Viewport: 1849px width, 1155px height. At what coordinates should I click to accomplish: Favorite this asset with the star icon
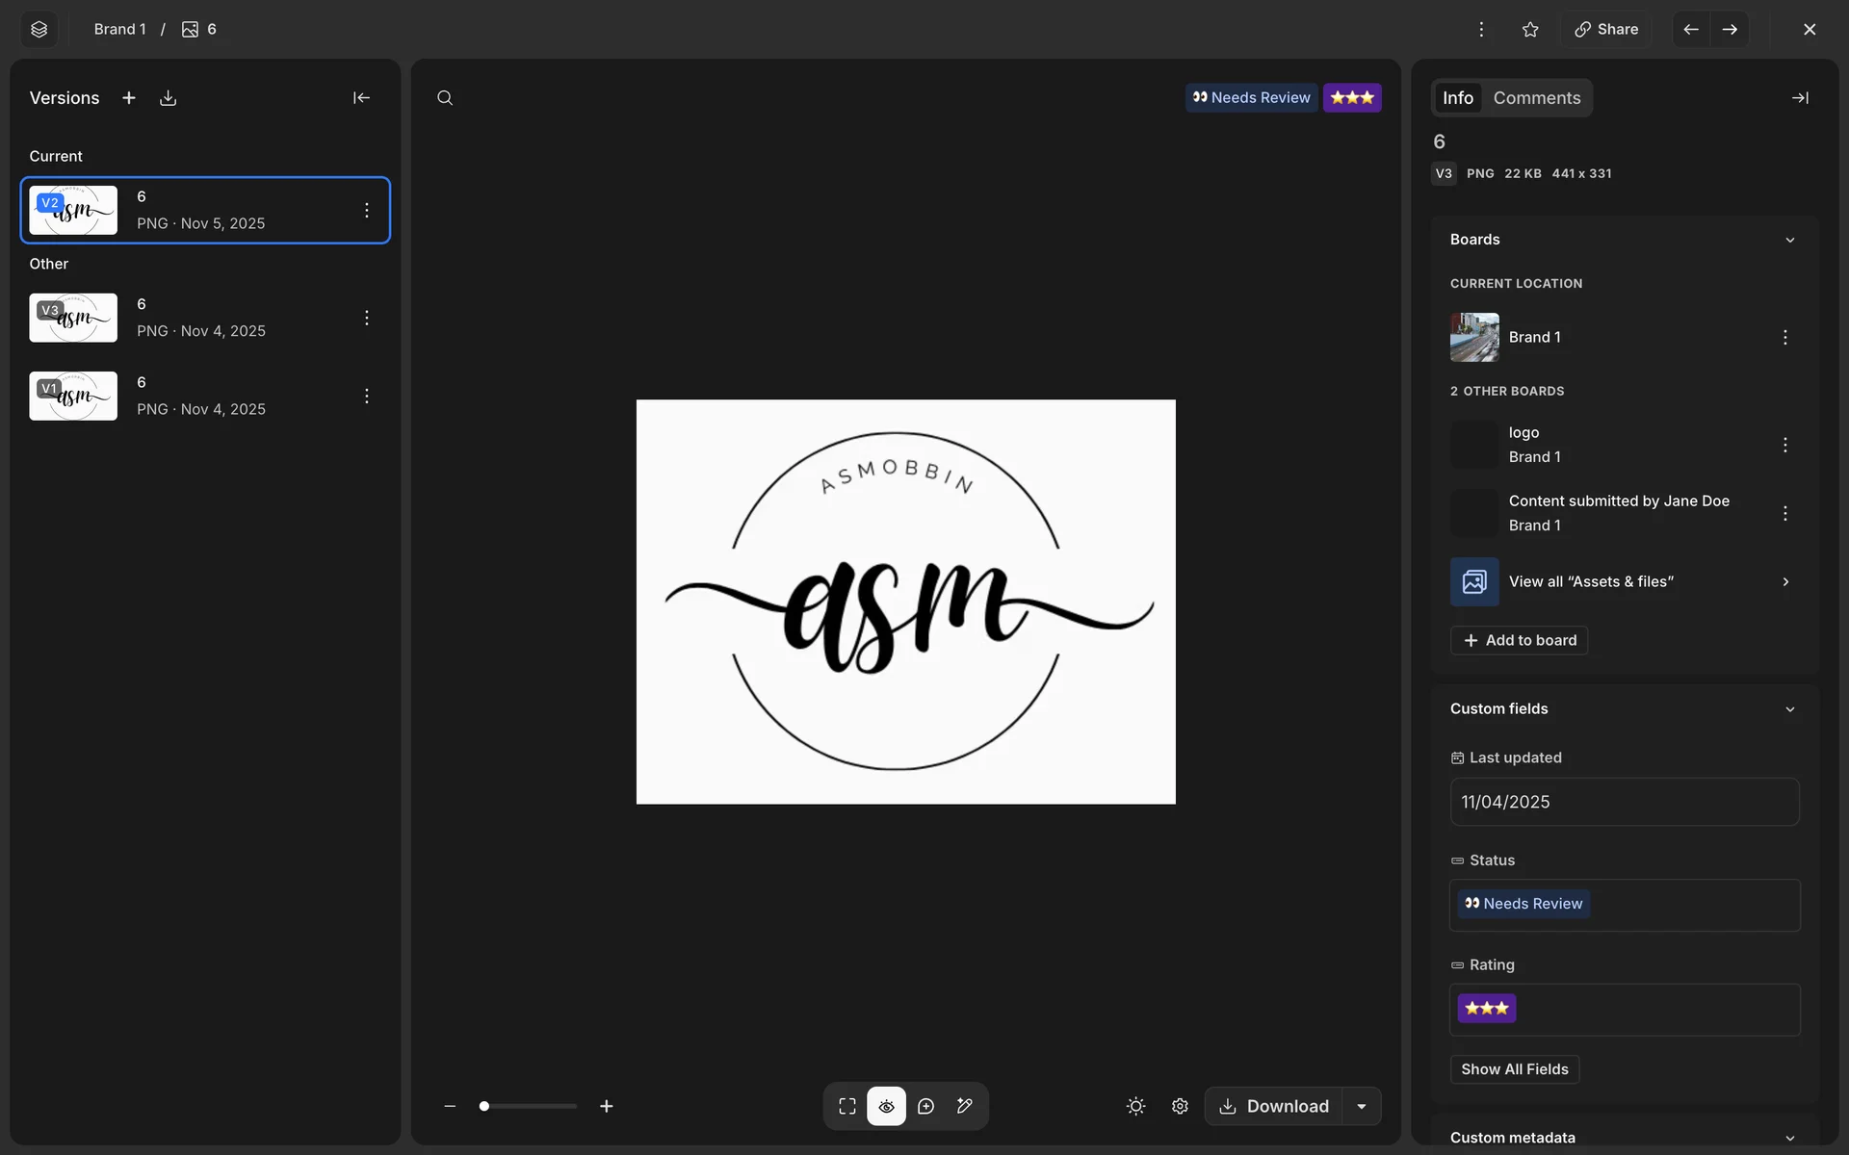point(1530,30)
